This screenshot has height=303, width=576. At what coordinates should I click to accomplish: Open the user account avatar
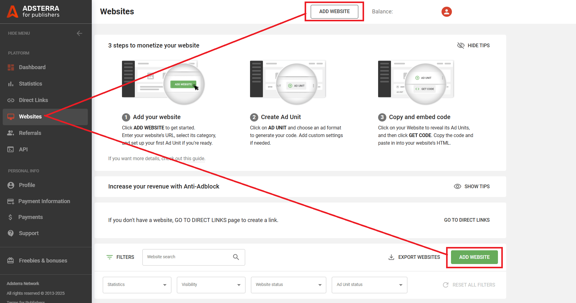[x=447, y=12]
